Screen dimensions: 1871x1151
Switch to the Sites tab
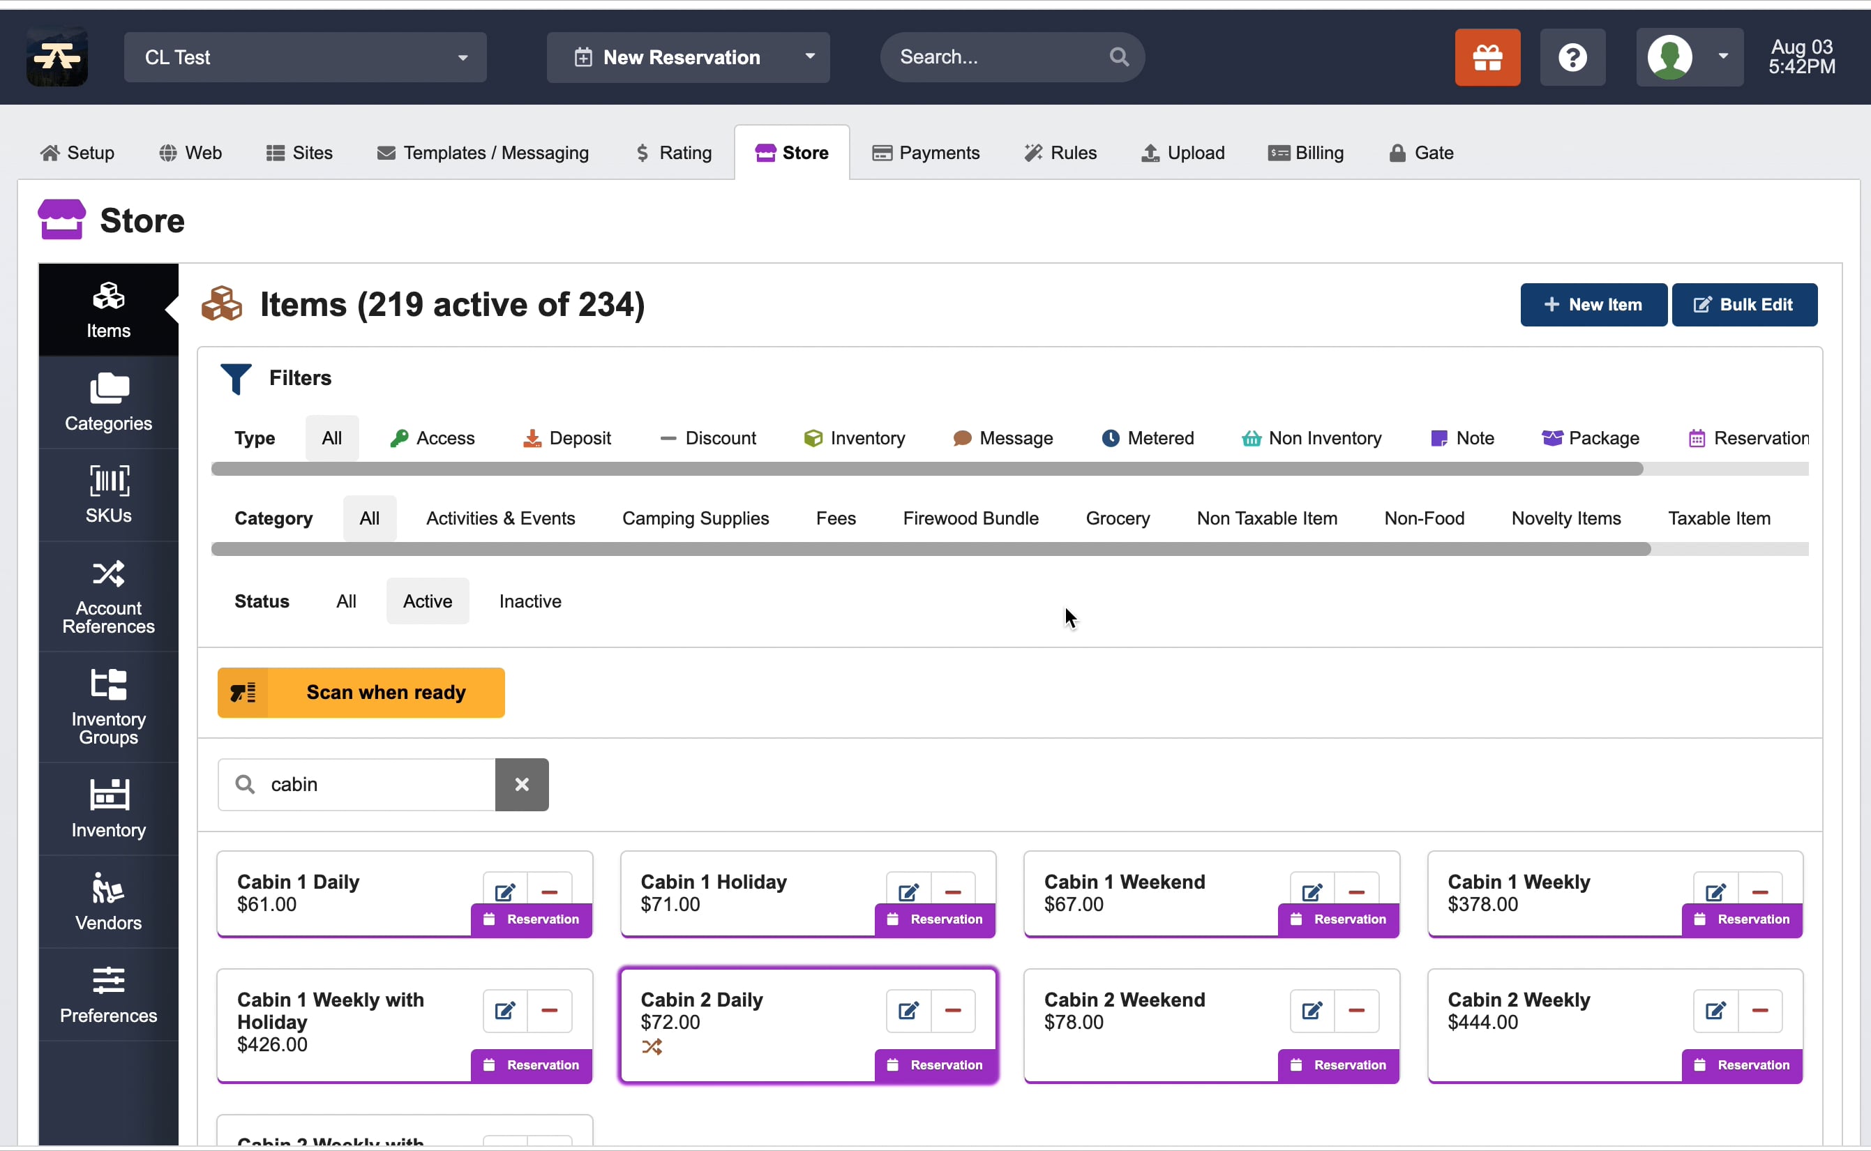point(299,153)
